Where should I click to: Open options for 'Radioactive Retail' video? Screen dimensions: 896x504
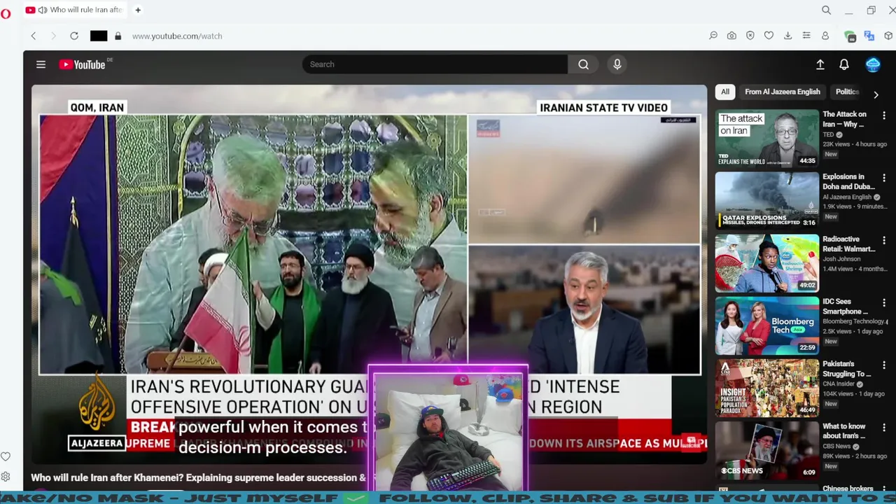(883, 240)
